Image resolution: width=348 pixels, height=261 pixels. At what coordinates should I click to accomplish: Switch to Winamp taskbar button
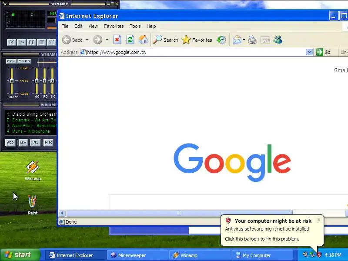pyautogui.click(x=200, y=255)
